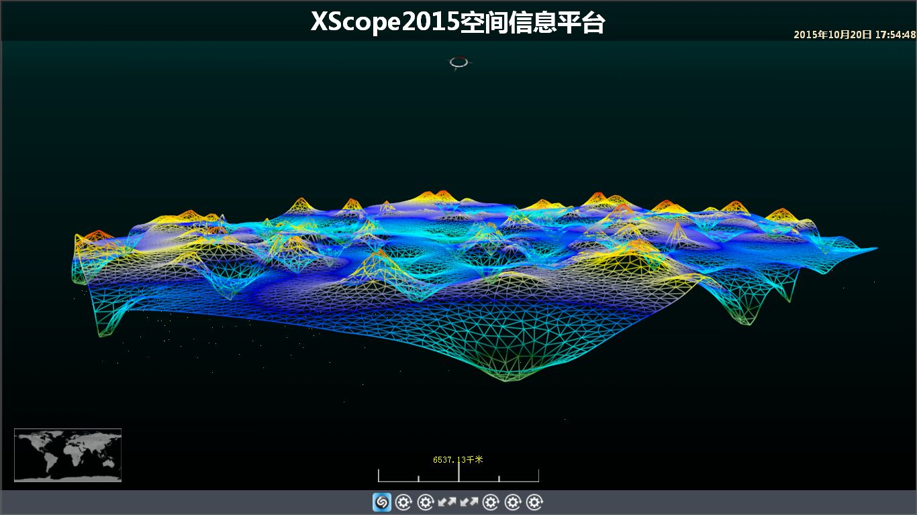Image resolution: width=917 pixels, height=515 pixels.
Task: Click the second double-arrow expand icon
Action: 469,502
